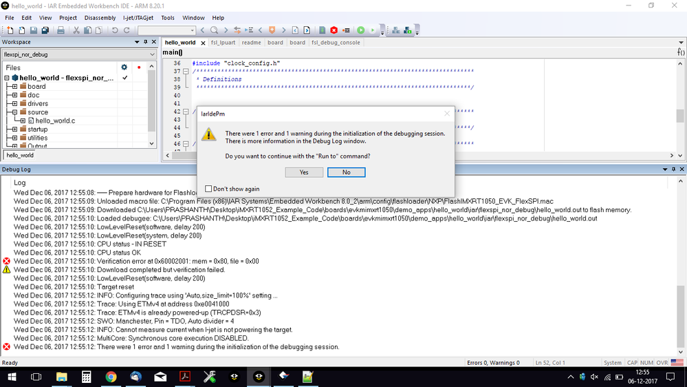The image size is (687, 387).
Task: Select hello_world.c in file tree
Action: [x=55, y=121]
